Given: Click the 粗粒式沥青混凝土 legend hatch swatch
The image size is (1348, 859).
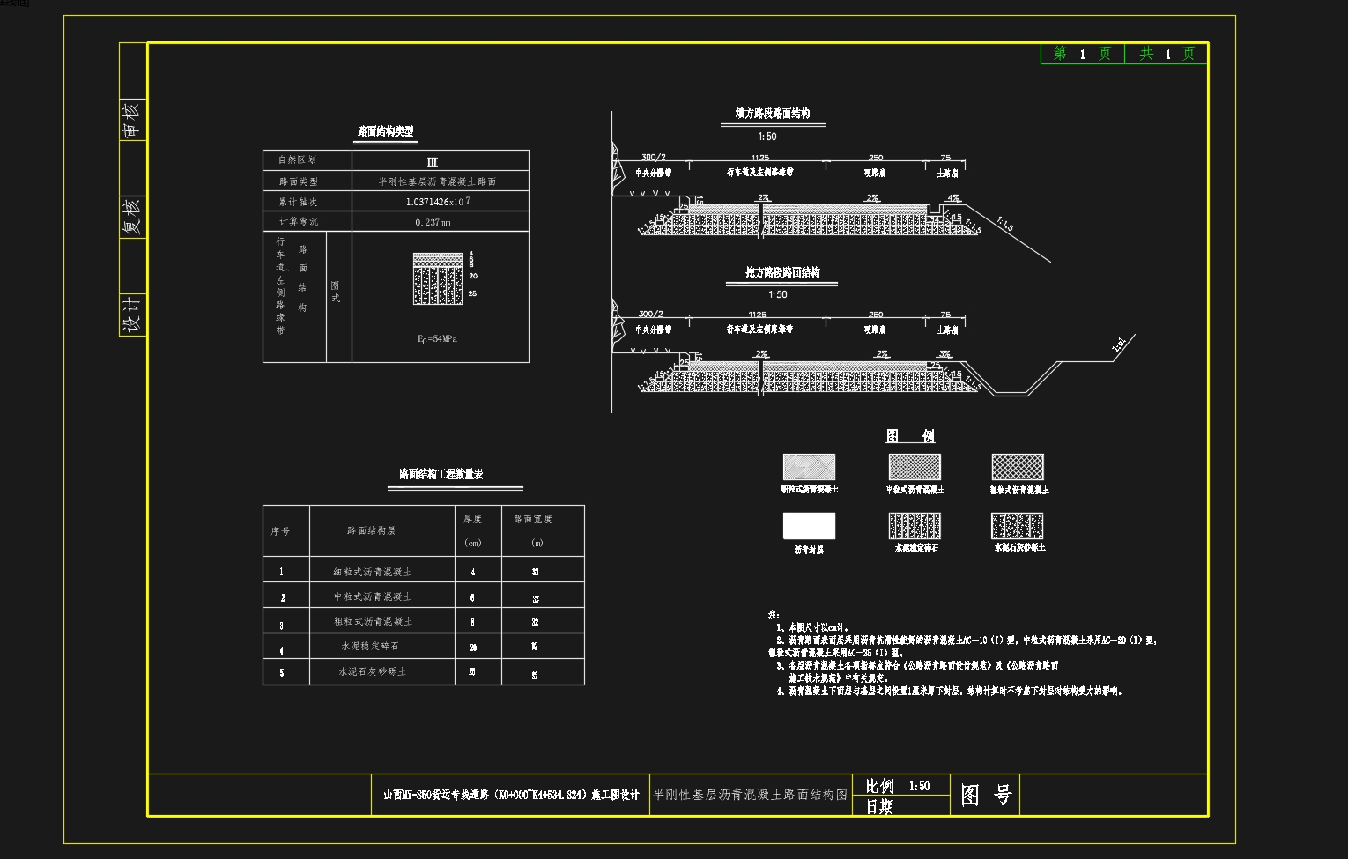Looking at the screenshot, I should coord(1018,467).
